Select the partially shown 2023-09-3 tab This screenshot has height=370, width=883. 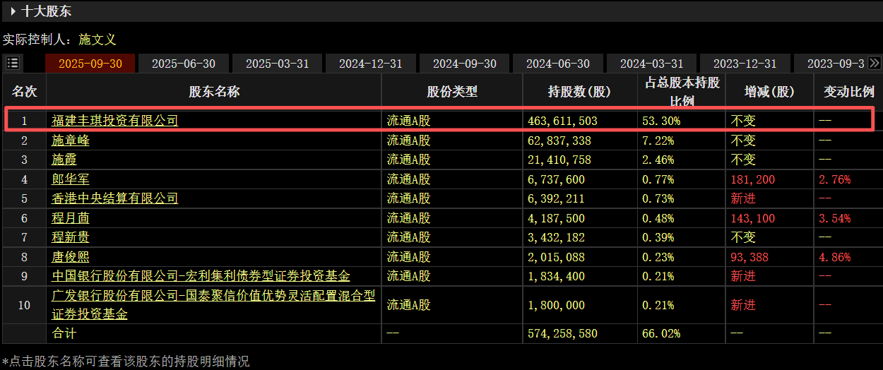click(831, 64)
